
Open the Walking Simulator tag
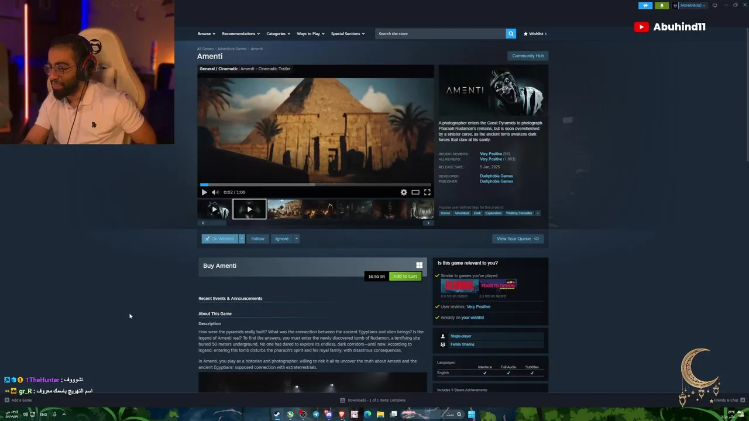[x=519, y=213]
